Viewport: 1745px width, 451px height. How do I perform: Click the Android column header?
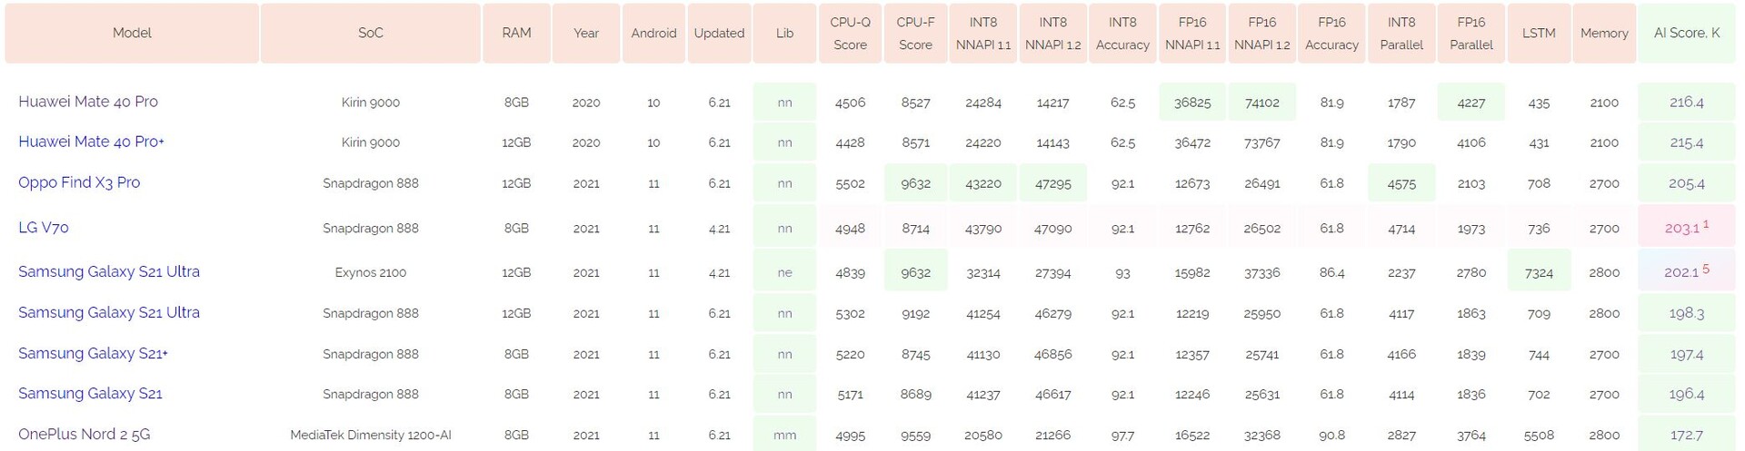click(653, 34)
